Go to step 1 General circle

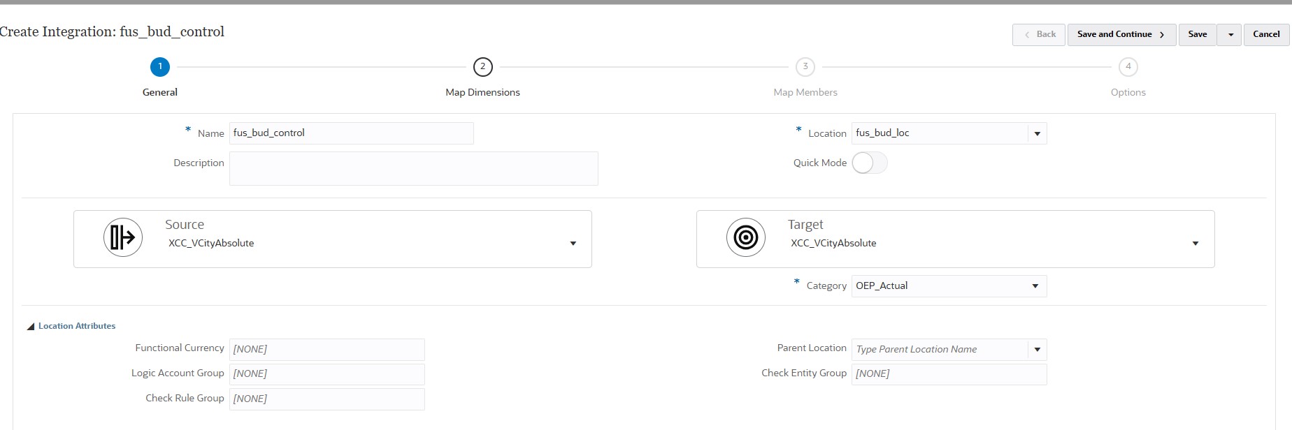coord(160,67)
